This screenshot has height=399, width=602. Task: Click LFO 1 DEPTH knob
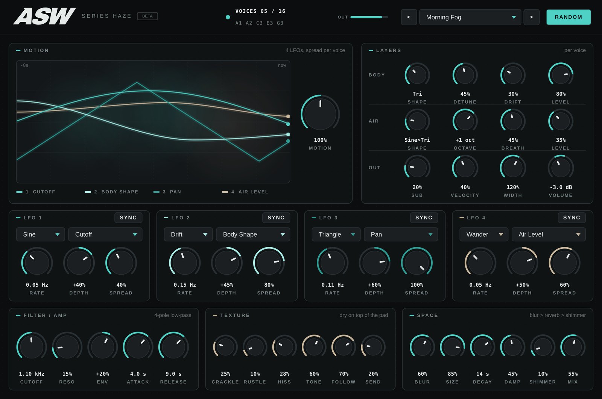79,262
